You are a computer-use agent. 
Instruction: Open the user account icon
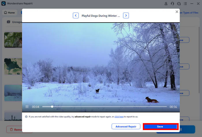166,4
